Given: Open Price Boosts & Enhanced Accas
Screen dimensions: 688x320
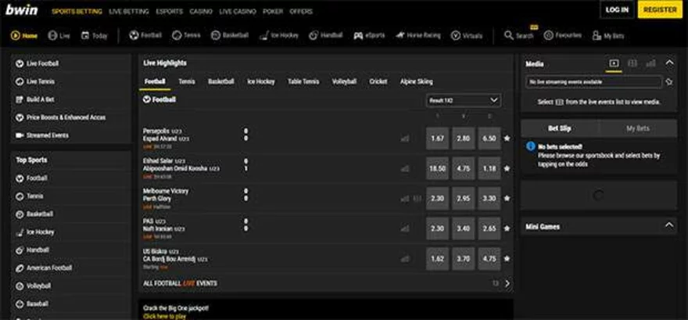Looking at the screenshot, I should (71, 117).
